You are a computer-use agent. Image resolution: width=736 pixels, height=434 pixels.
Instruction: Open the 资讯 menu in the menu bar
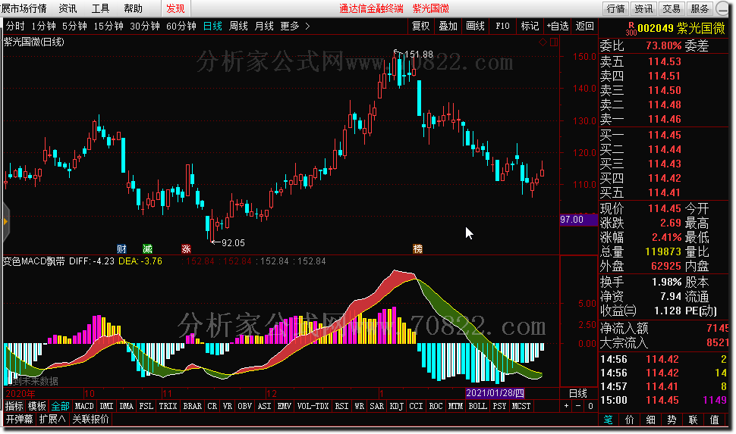pos(68,8)
